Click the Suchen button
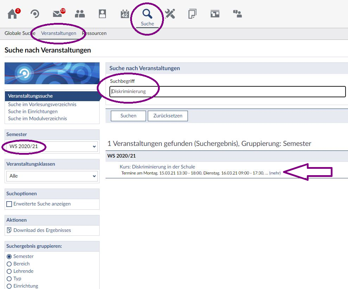Viewport: 348px width, 289px height. 128,116
